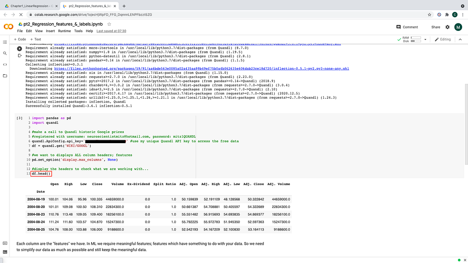Open the find and replace search panel
Viewport: 468px width, 263px height.
tap(5, 54)
